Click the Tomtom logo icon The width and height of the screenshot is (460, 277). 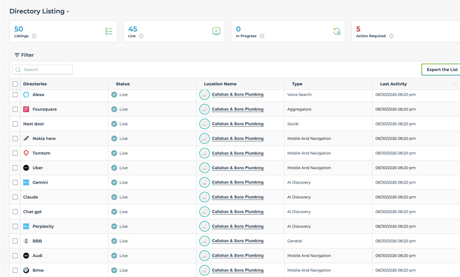[x=26, y=153]
